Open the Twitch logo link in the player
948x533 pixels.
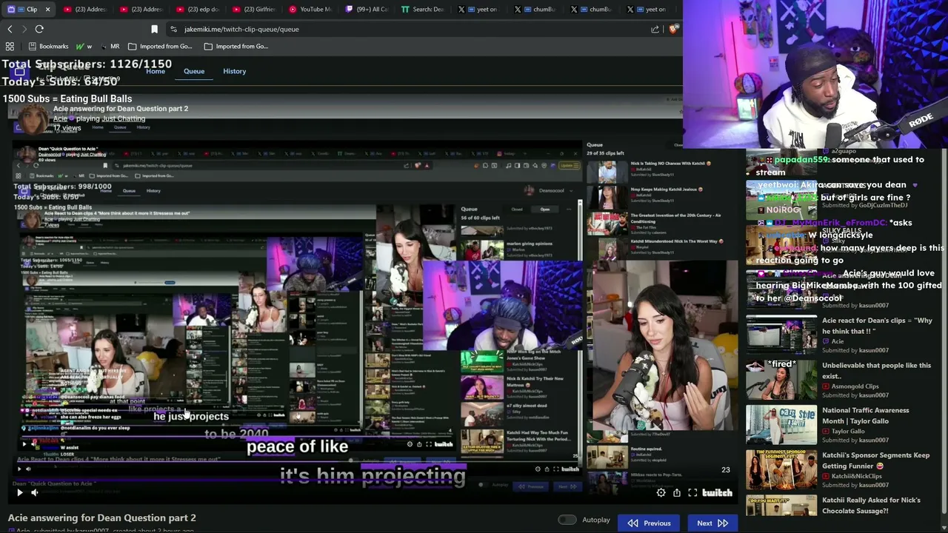717,492
